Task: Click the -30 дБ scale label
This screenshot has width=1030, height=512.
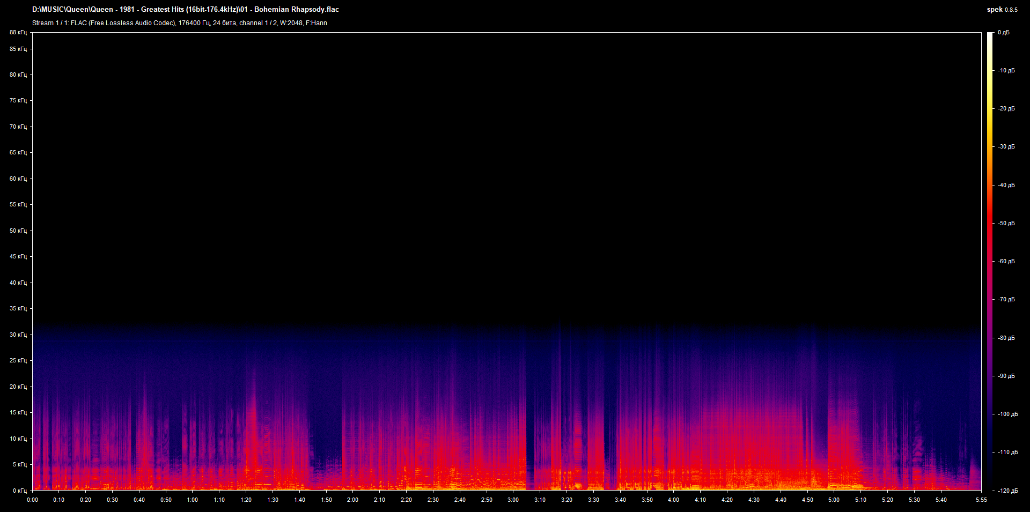Action: tap(1006, 147)
